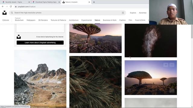Click 'A new kind of advertising' text
Screen dimensions: 193x108
point(50,37)
